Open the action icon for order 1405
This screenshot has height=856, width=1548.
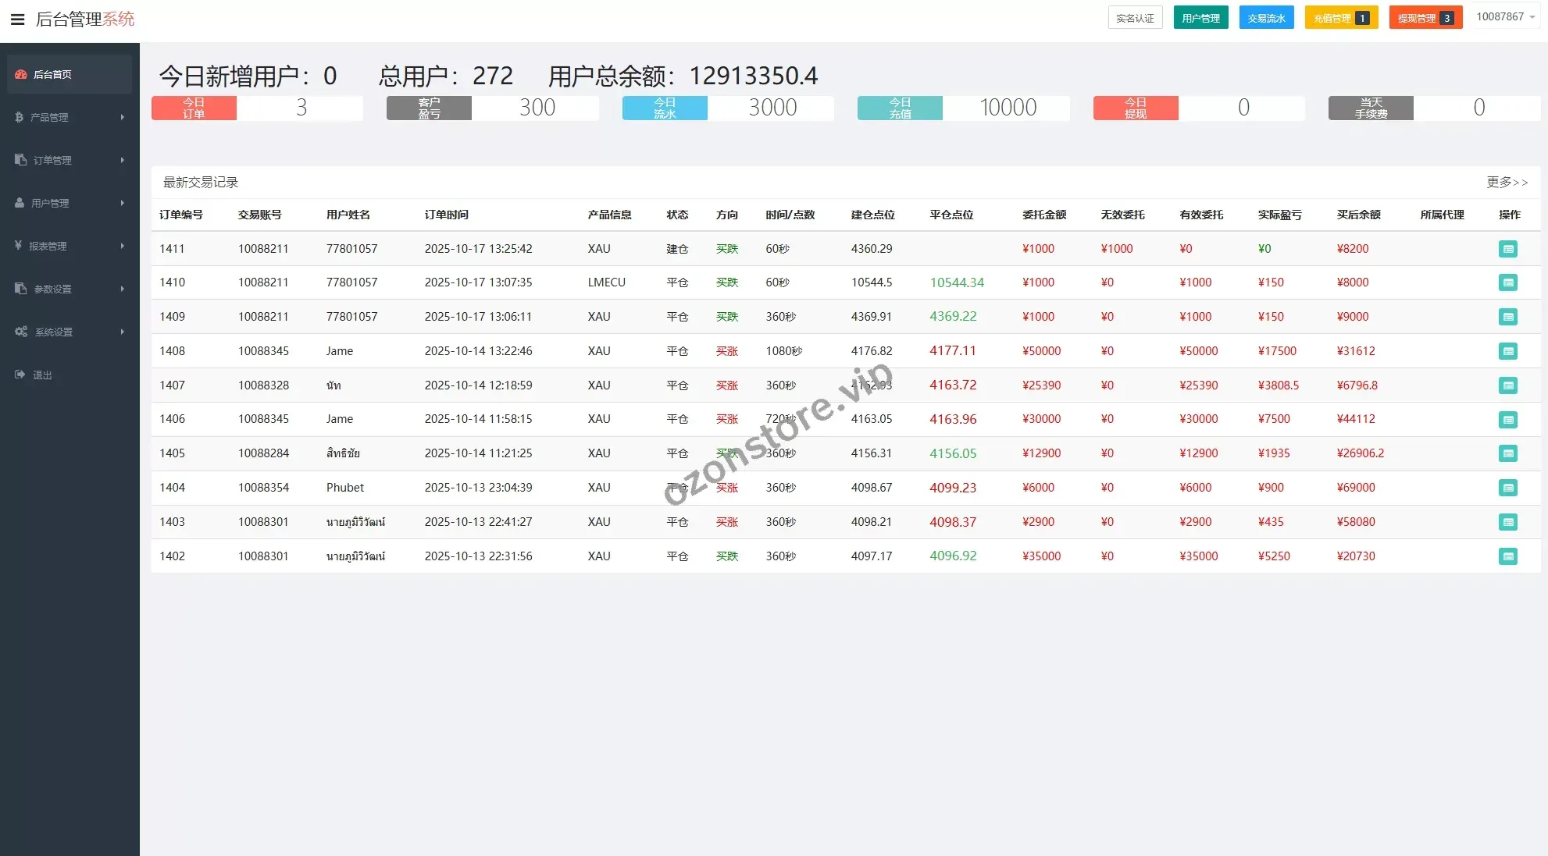click(1507, 453)
